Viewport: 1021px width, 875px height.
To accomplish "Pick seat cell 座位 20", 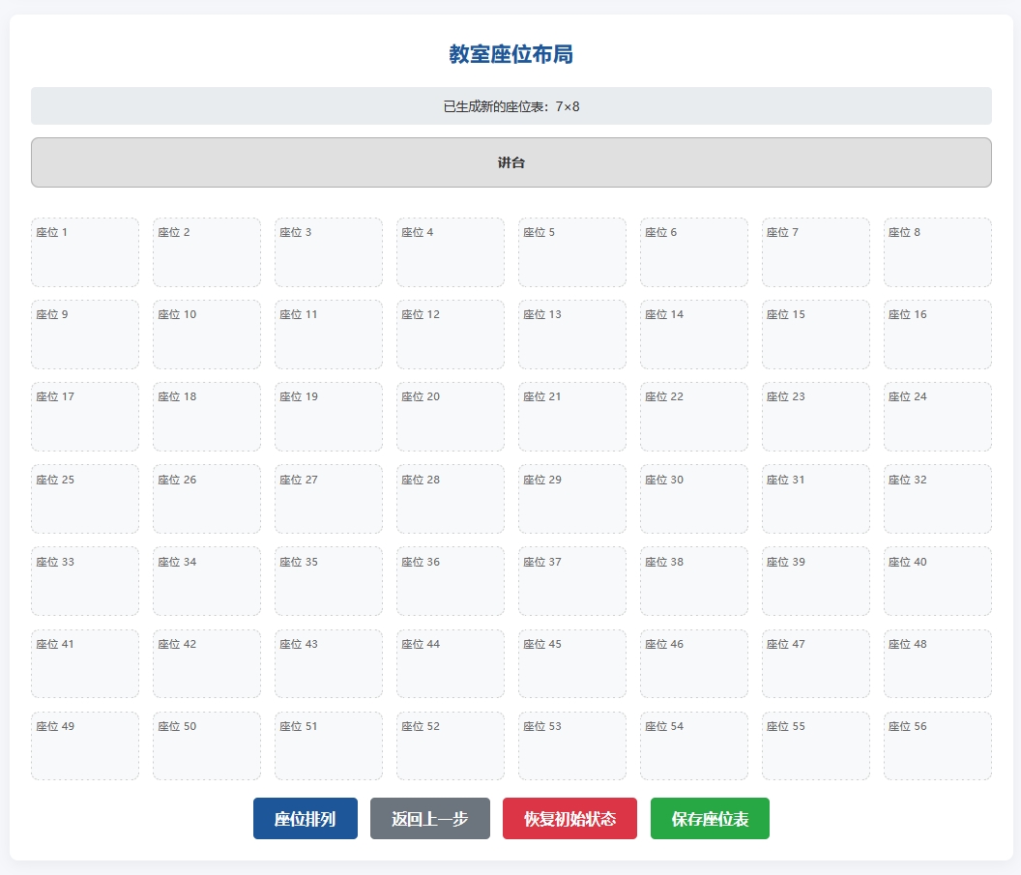I will click(x=451, y=417).
